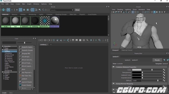Image resolution: width=169 pixels, height=94 pixels.
Task: Click the clear graph icon
Action: point(54,40)
